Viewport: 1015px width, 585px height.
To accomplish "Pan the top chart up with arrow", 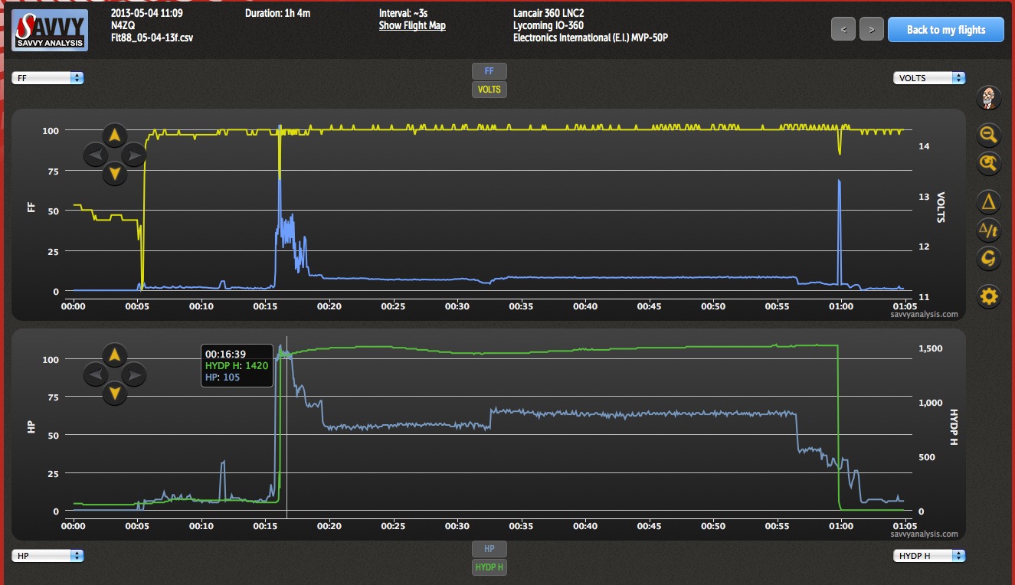I will tap(114, 137).
